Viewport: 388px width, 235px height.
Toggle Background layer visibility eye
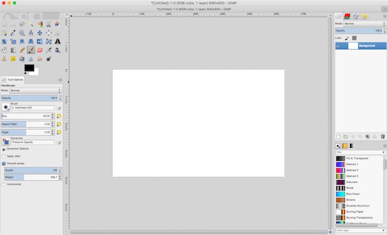[338, 46]
